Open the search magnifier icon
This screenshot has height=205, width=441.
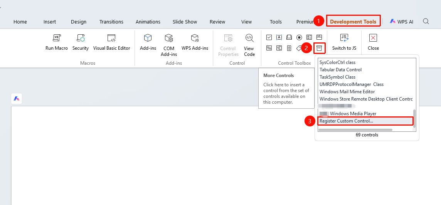click(426, 21)
